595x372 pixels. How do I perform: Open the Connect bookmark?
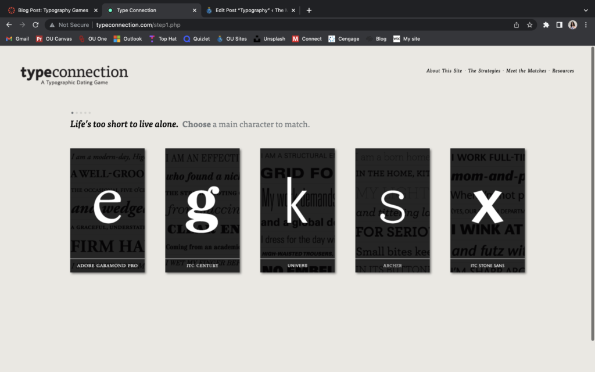click(307, 39)
